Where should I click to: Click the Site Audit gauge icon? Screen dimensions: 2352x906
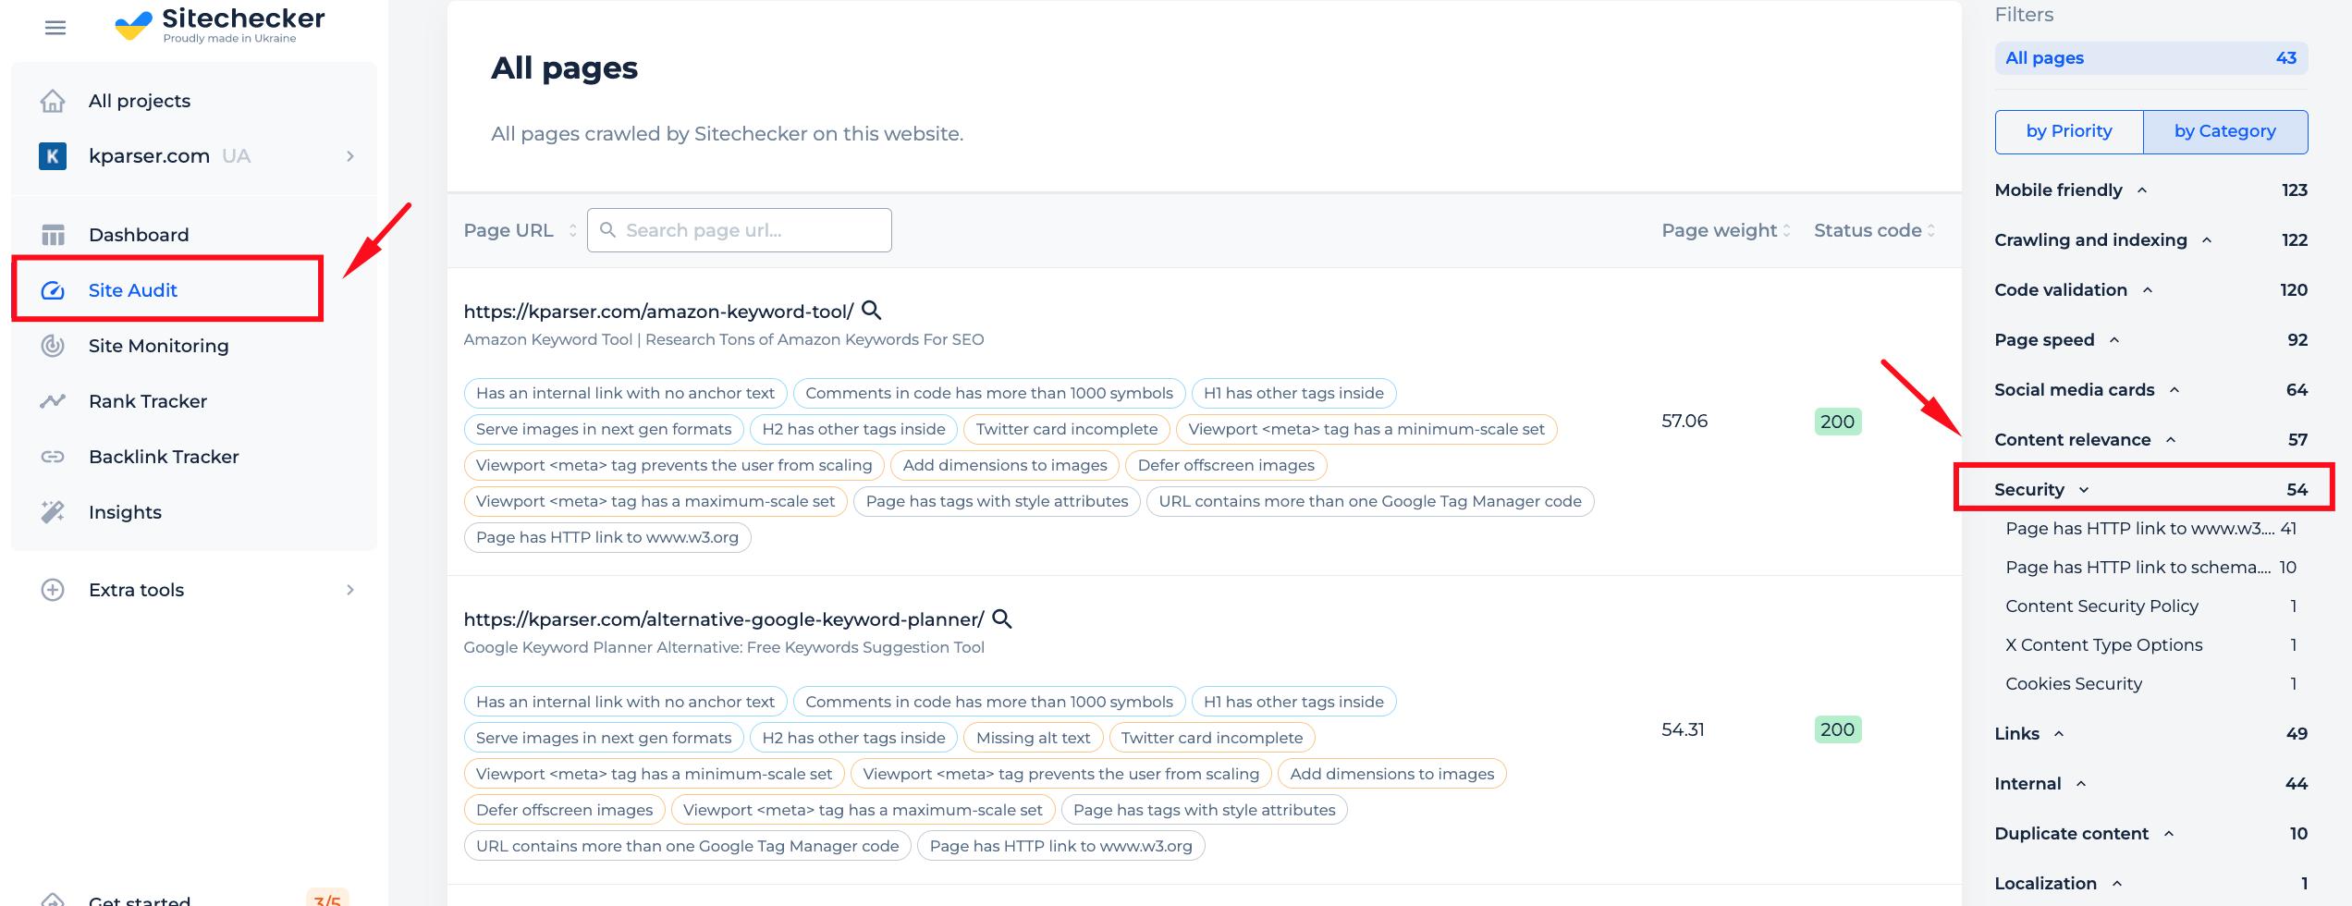[x=53, y=290]
